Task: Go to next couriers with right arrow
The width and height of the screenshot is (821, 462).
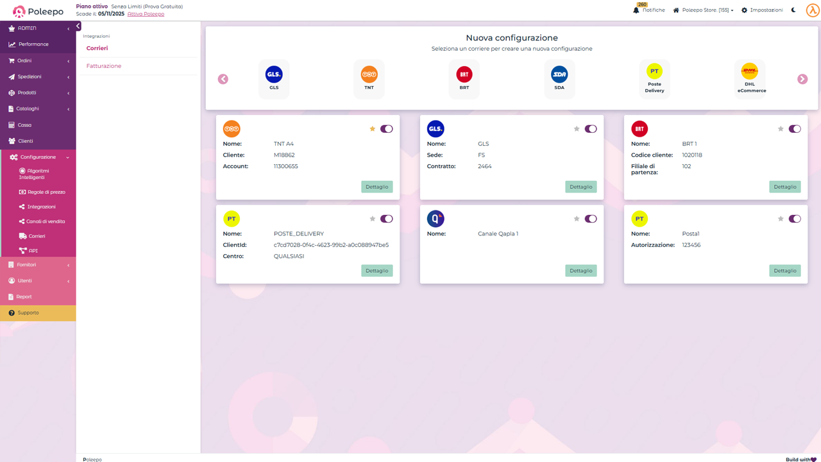Action: [x=802, y=79]
